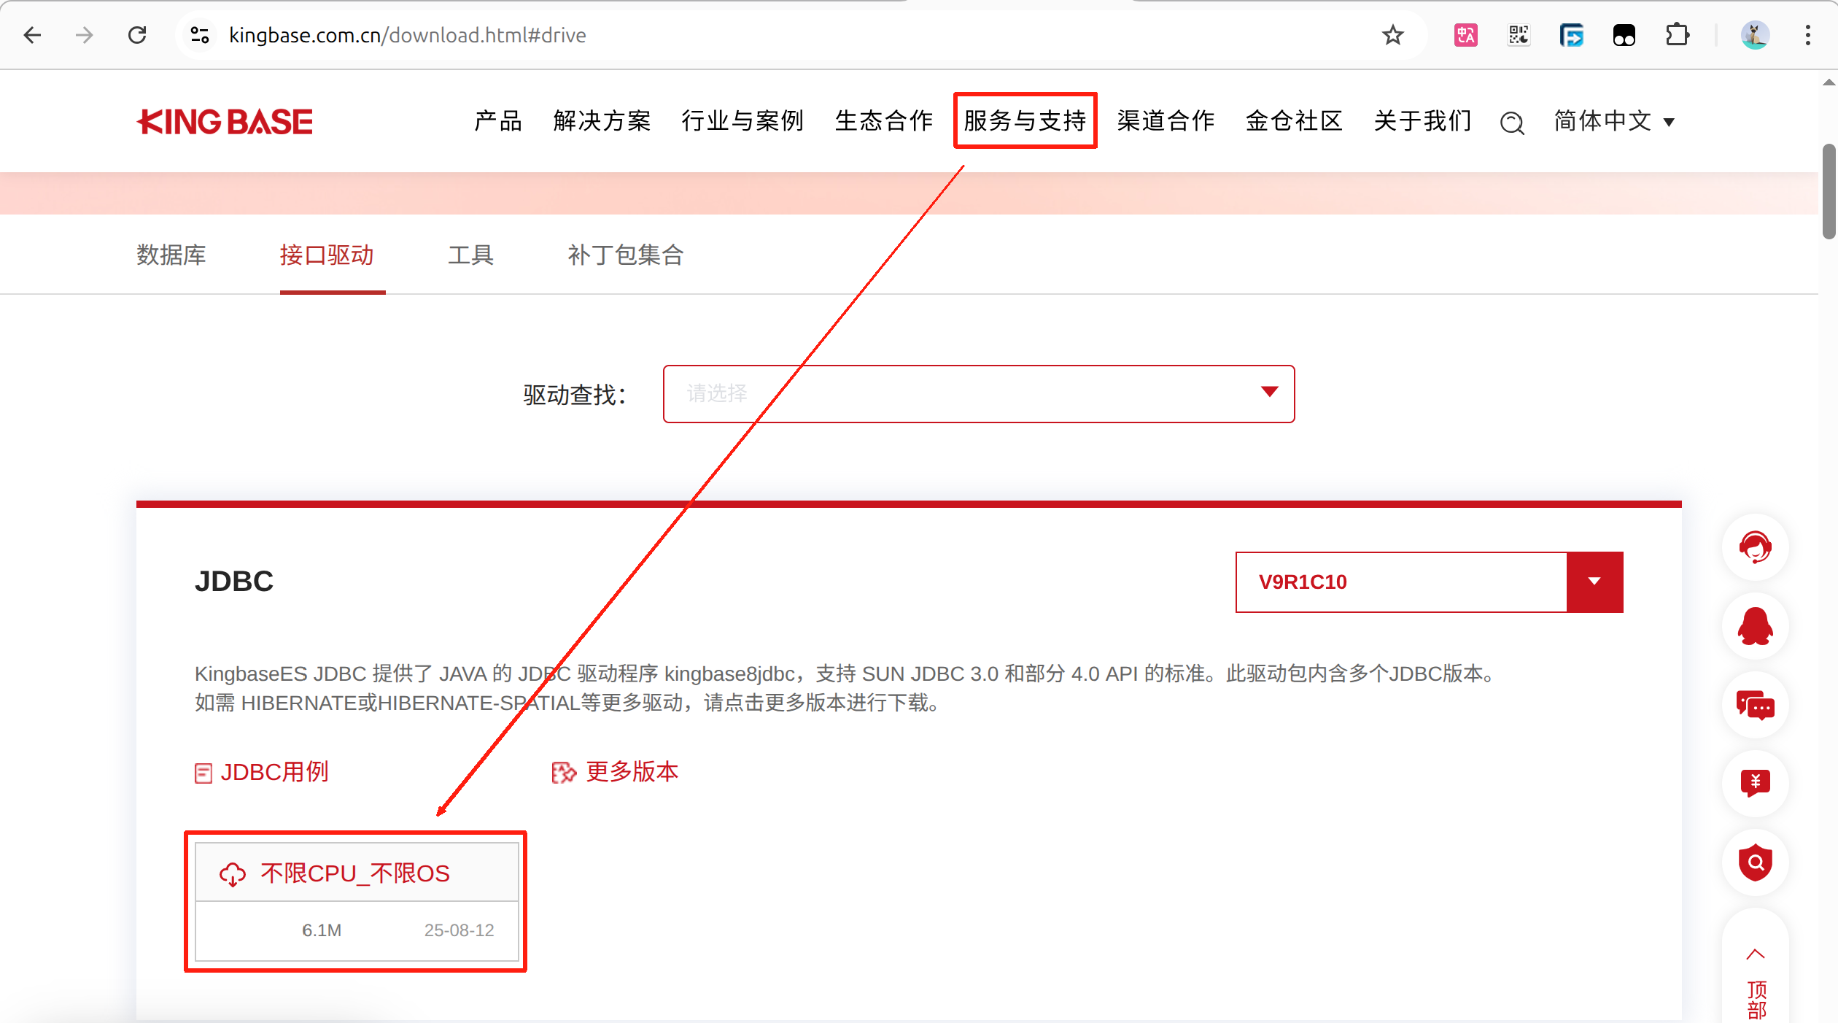Viewport: 1838px width, 1023px height.
Task: Click the 顶部 back-to-top chevron
Action: tap(1755, 953)
